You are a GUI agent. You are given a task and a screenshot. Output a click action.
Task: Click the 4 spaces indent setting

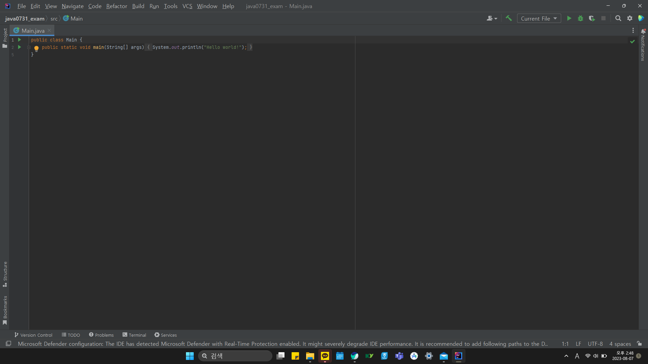pos(620,344)
